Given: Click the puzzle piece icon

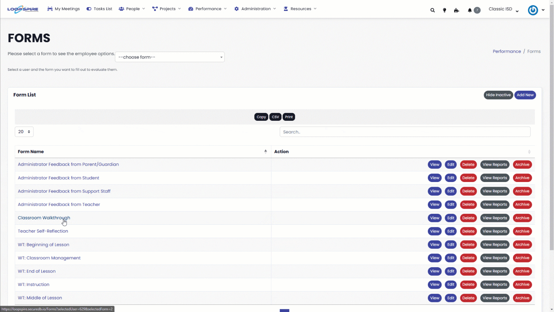Looking at the screenshot, I should 456,10.
